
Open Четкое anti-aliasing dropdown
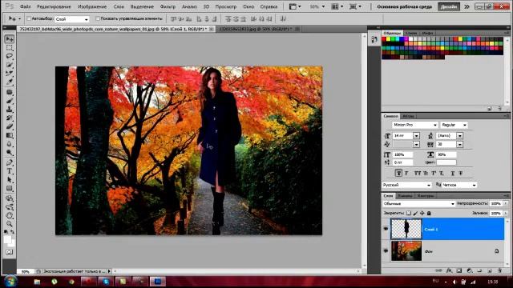pos(459,185)
